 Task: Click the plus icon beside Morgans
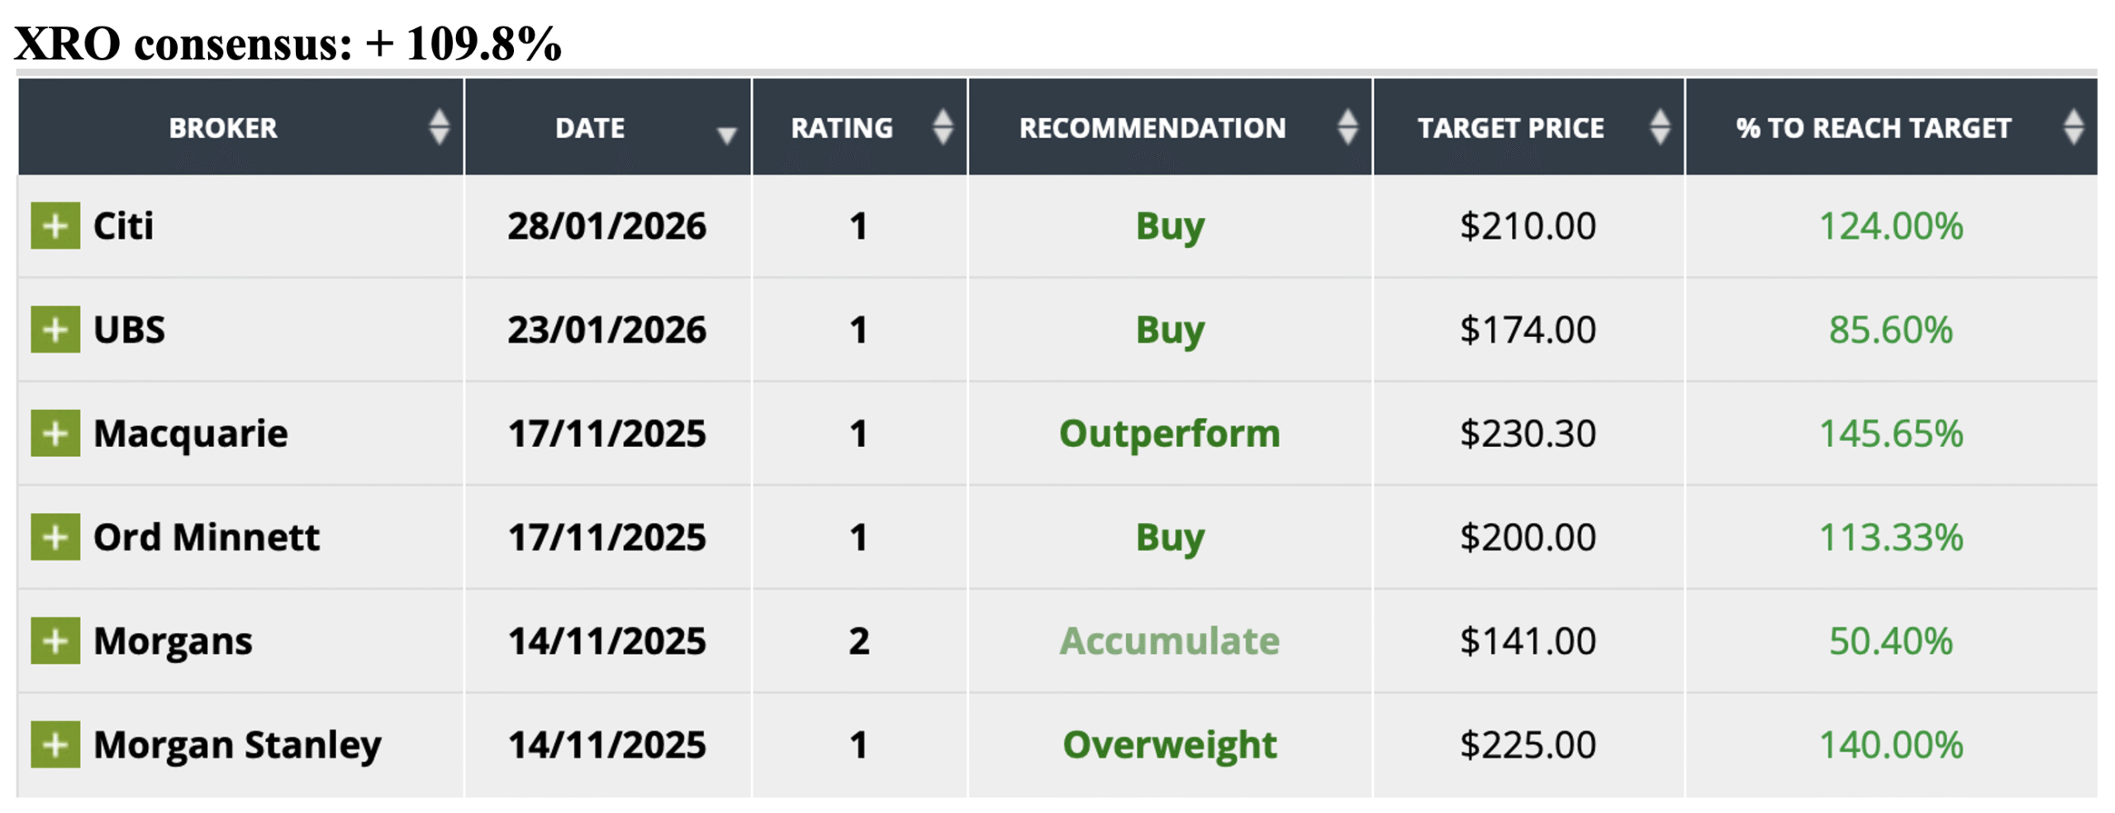pyautogui.click(x=55, y=640)
